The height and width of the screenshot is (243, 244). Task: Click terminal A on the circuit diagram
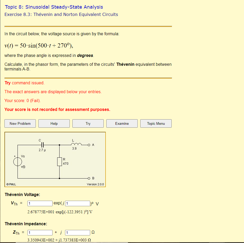pyautogui.click(x=89, y=145)
